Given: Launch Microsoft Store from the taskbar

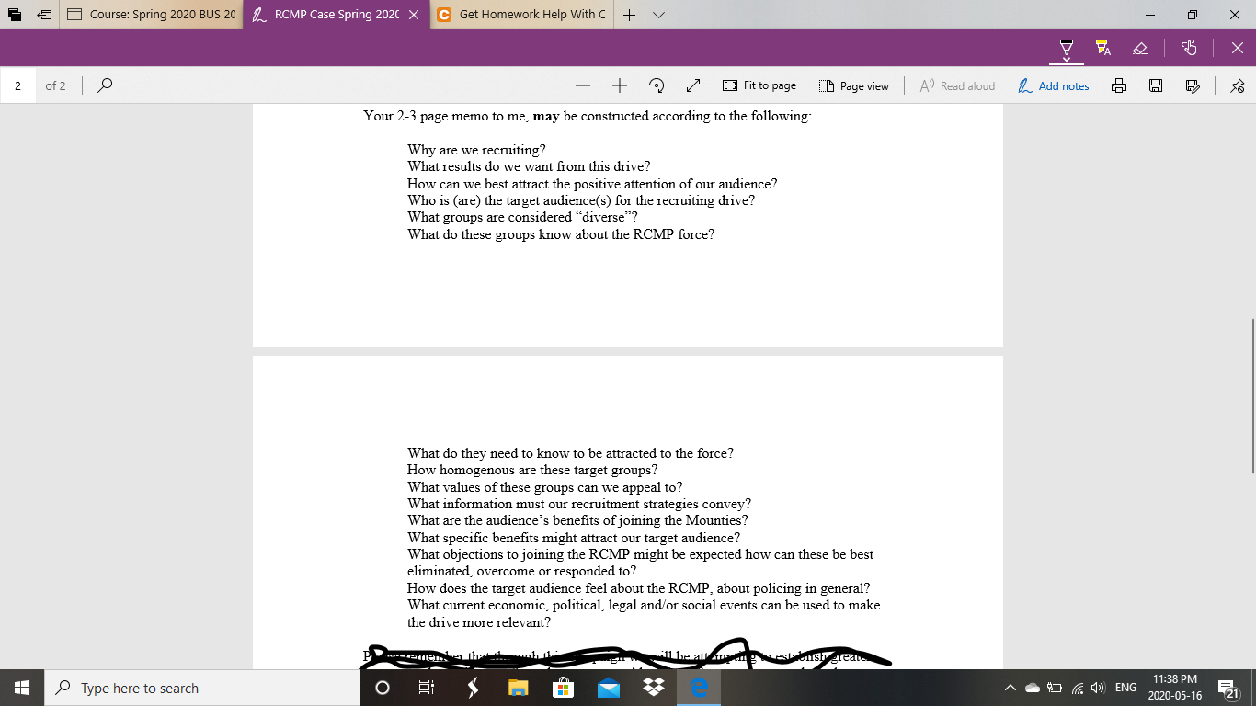Looking at the screenshot, I should tap(563, 688).
